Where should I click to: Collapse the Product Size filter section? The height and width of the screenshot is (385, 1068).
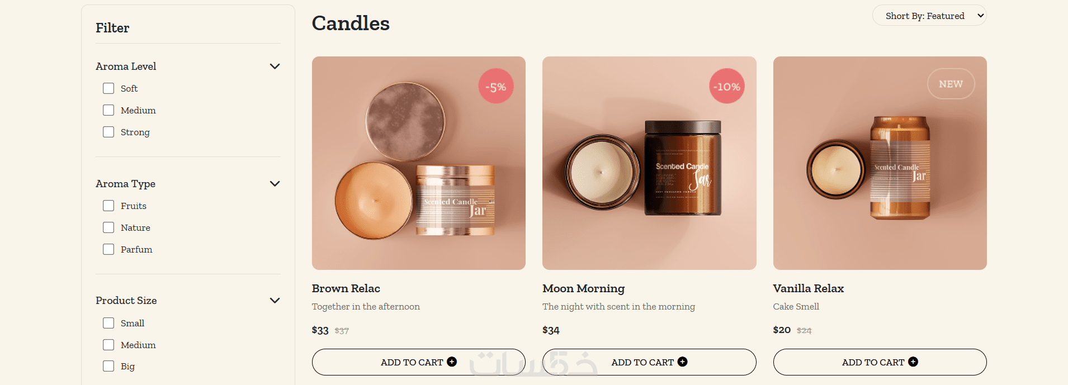pyautogui.click(x=275, y=301)
